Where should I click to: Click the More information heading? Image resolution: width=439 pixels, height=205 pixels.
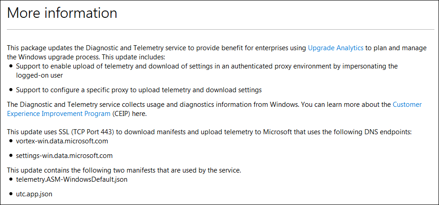pos(62,13)
